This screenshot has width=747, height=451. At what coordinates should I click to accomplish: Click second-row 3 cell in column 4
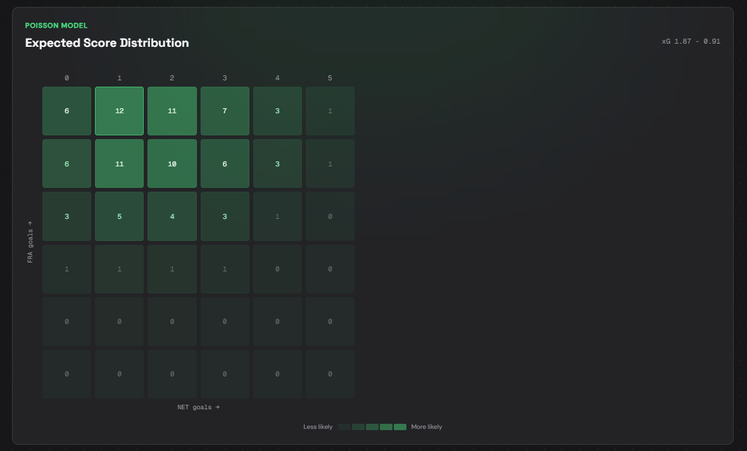[277, 163]
